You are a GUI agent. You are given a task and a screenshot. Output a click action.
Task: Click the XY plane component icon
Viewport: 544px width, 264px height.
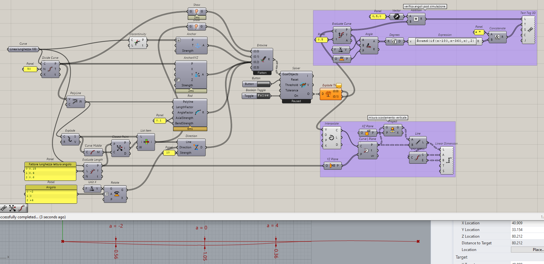coord(342,59)
